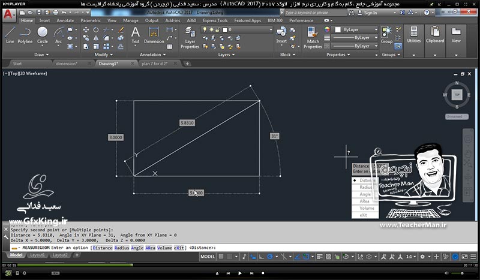
Task: Choose Radius from the measure options menu
Action: click(x=365, y=187)
